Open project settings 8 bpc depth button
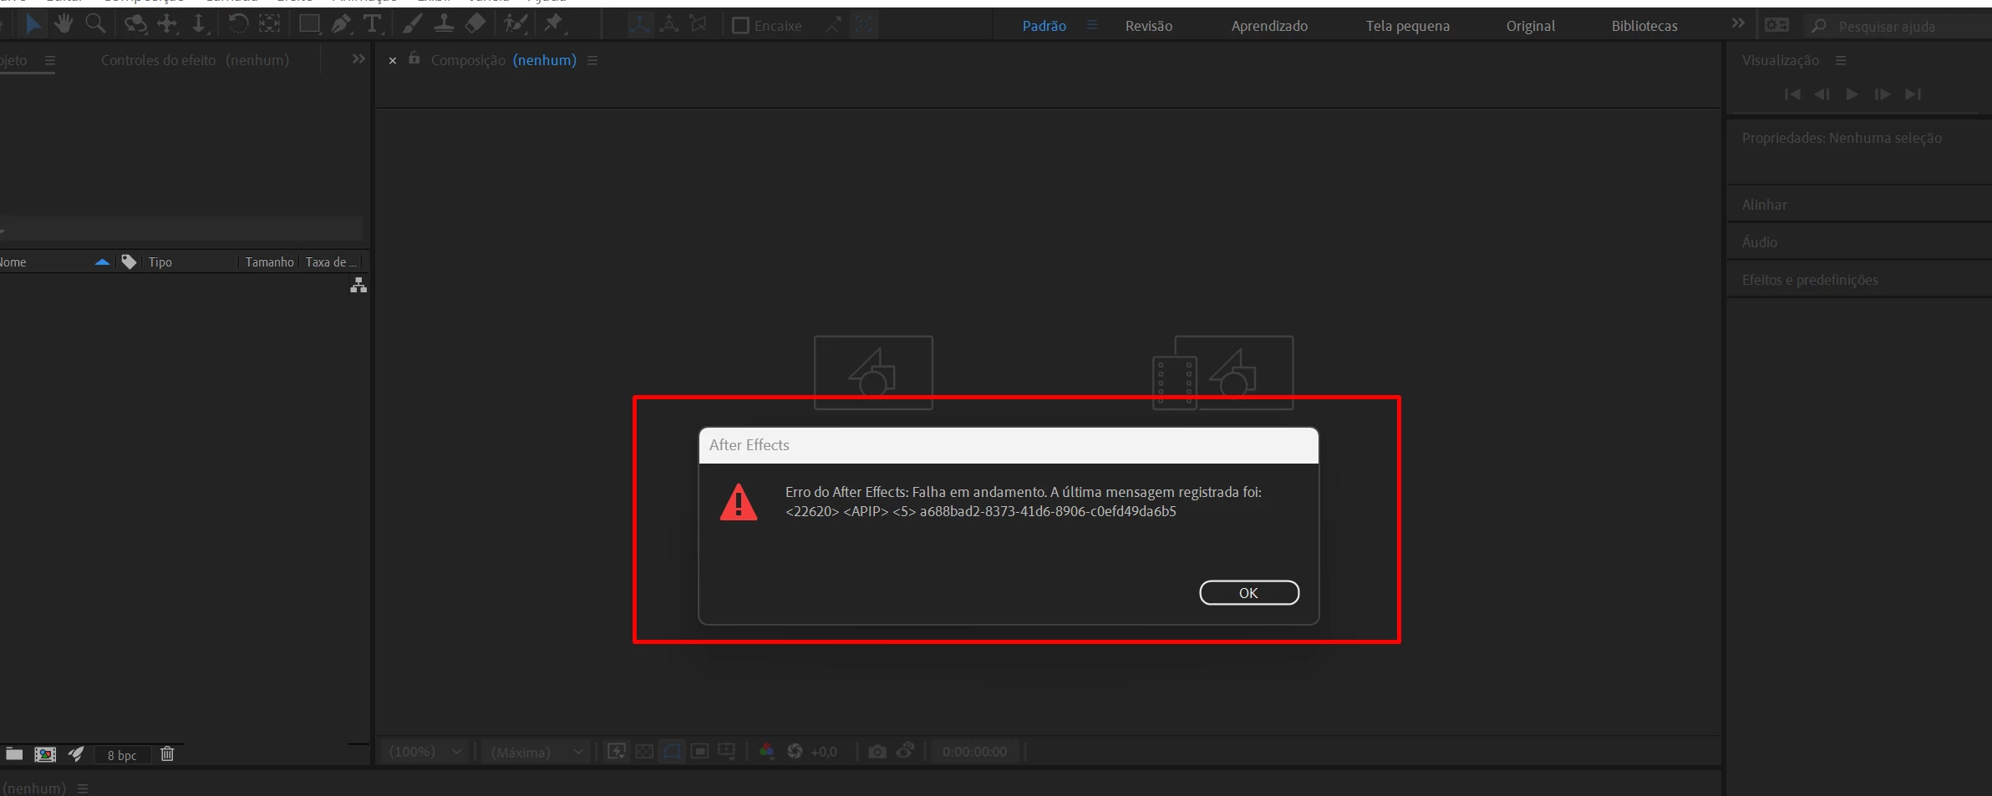Screen dimensions: 1992x796 pyautogui.click(x=122, y=755)
